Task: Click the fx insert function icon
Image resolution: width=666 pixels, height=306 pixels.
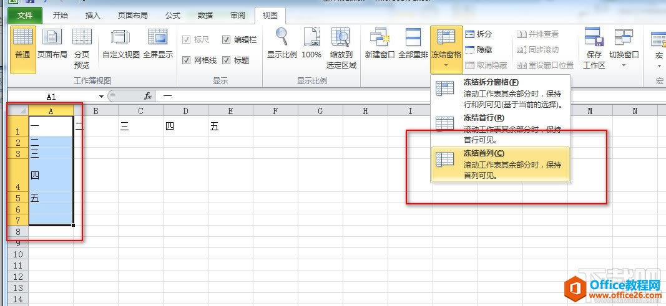Action: point(148,96)
